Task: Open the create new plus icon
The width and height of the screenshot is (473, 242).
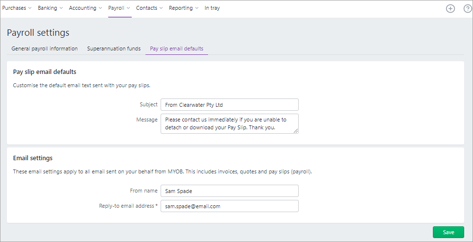Action: (x=450, y=8)
